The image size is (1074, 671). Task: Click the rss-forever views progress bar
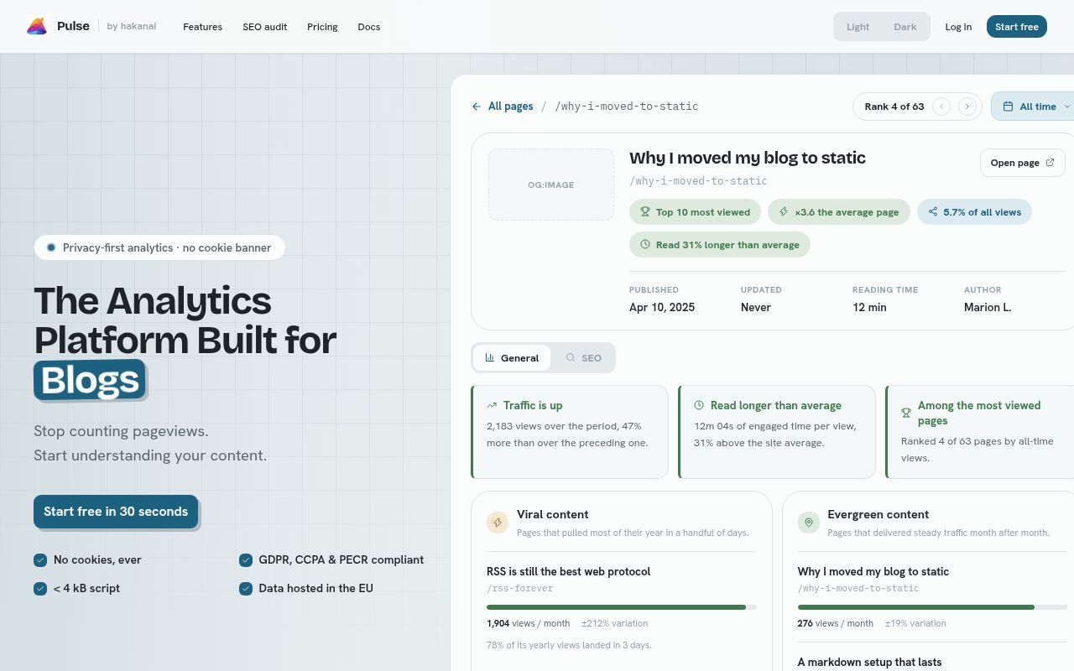(622, 607)
